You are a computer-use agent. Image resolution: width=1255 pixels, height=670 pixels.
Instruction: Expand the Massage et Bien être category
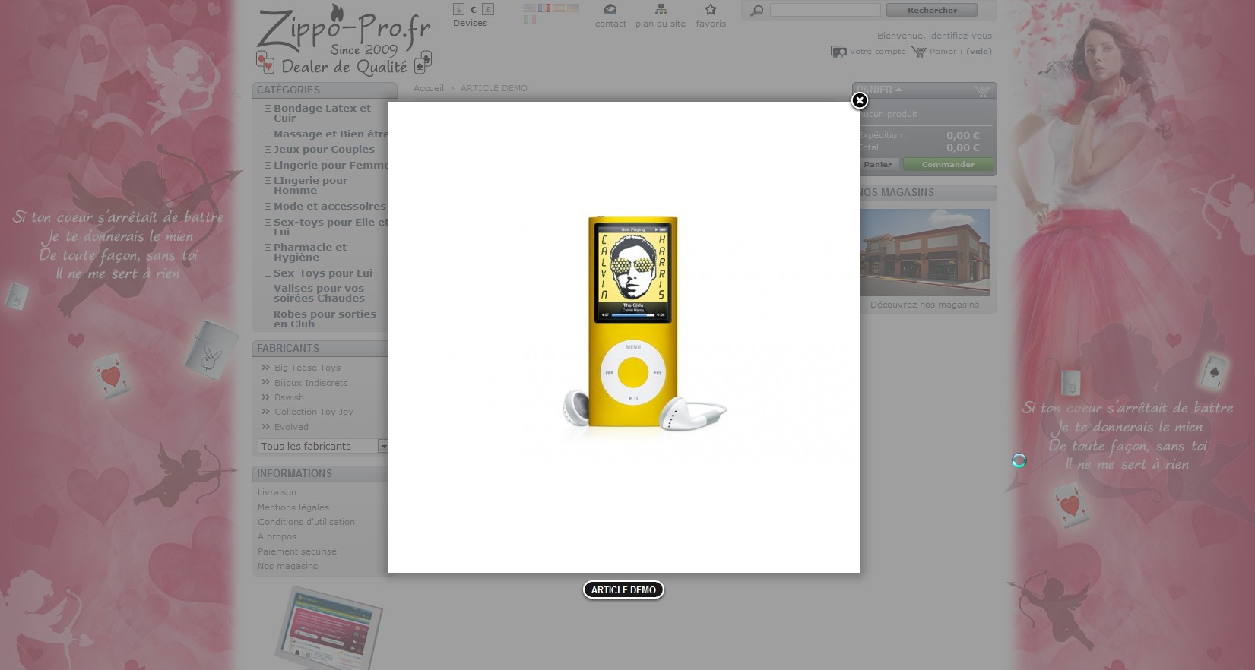click(x=268, y=134)
